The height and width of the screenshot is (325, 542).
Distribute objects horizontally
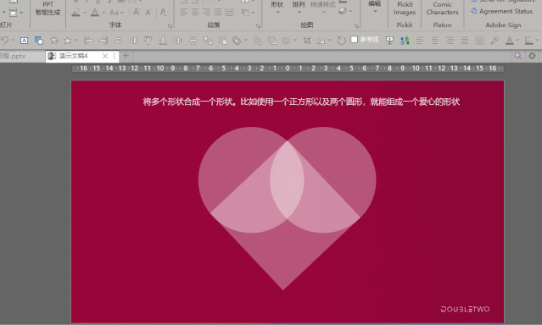pos(177,41)
